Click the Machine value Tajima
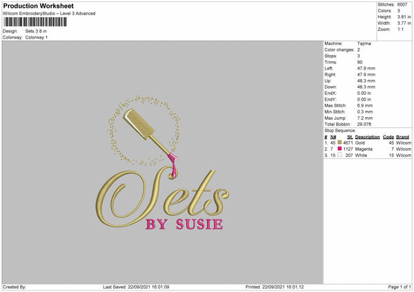The image size is (414, 292). [x=364, y=43]
